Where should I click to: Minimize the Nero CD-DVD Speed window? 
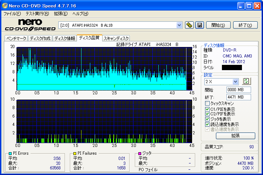(241, 6)
